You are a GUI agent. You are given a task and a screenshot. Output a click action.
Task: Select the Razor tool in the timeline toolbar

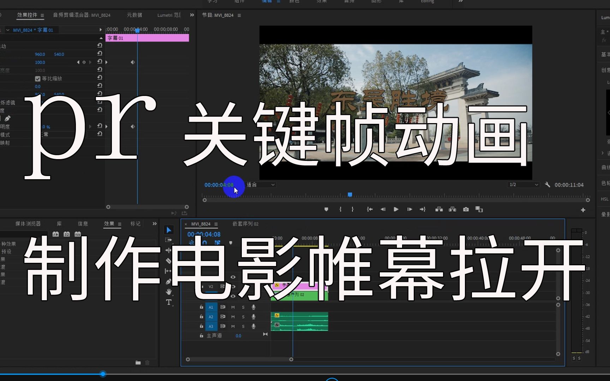pos(168,261)
